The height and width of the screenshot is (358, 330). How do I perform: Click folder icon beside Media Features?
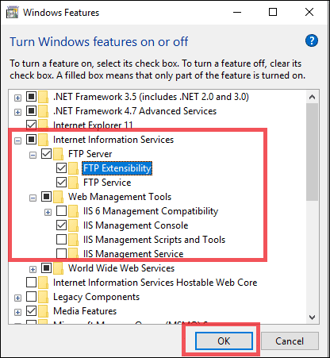tap(44, 311)
